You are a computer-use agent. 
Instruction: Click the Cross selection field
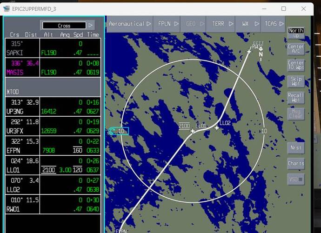click(64, 26)
